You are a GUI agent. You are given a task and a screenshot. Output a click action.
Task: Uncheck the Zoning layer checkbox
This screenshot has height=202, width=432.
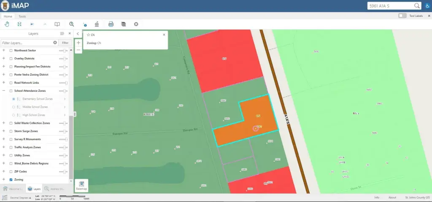[11, 180]
